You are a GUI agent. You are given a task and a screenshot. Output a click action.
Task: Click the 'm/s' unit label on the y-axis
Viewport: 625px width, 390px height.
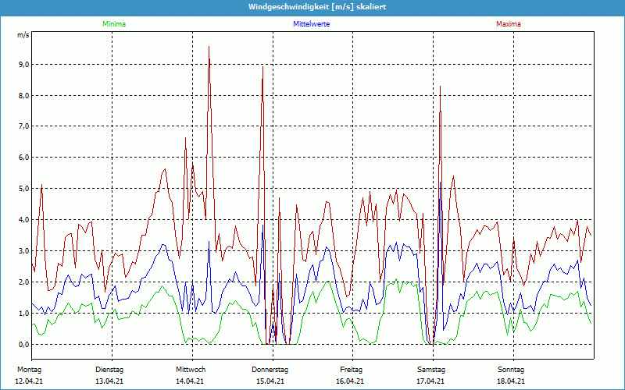[x=23, y=35]
